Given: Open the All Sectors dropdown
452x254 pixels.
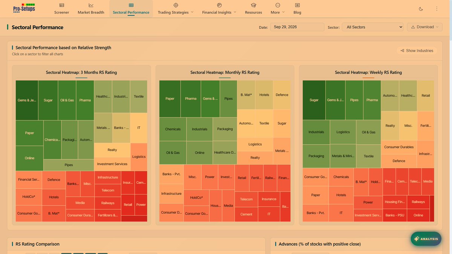Looking at the screenshot, I should (373, 27).
